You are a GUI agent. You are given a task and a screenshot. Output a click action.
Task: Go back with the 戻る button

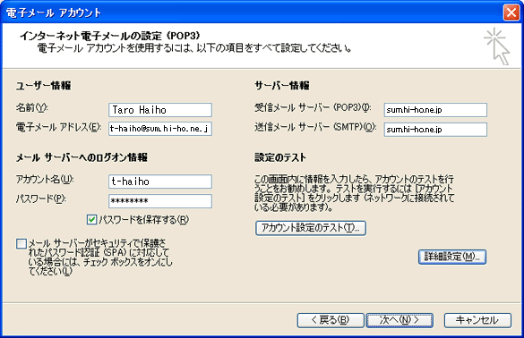[x=331, y=320]
